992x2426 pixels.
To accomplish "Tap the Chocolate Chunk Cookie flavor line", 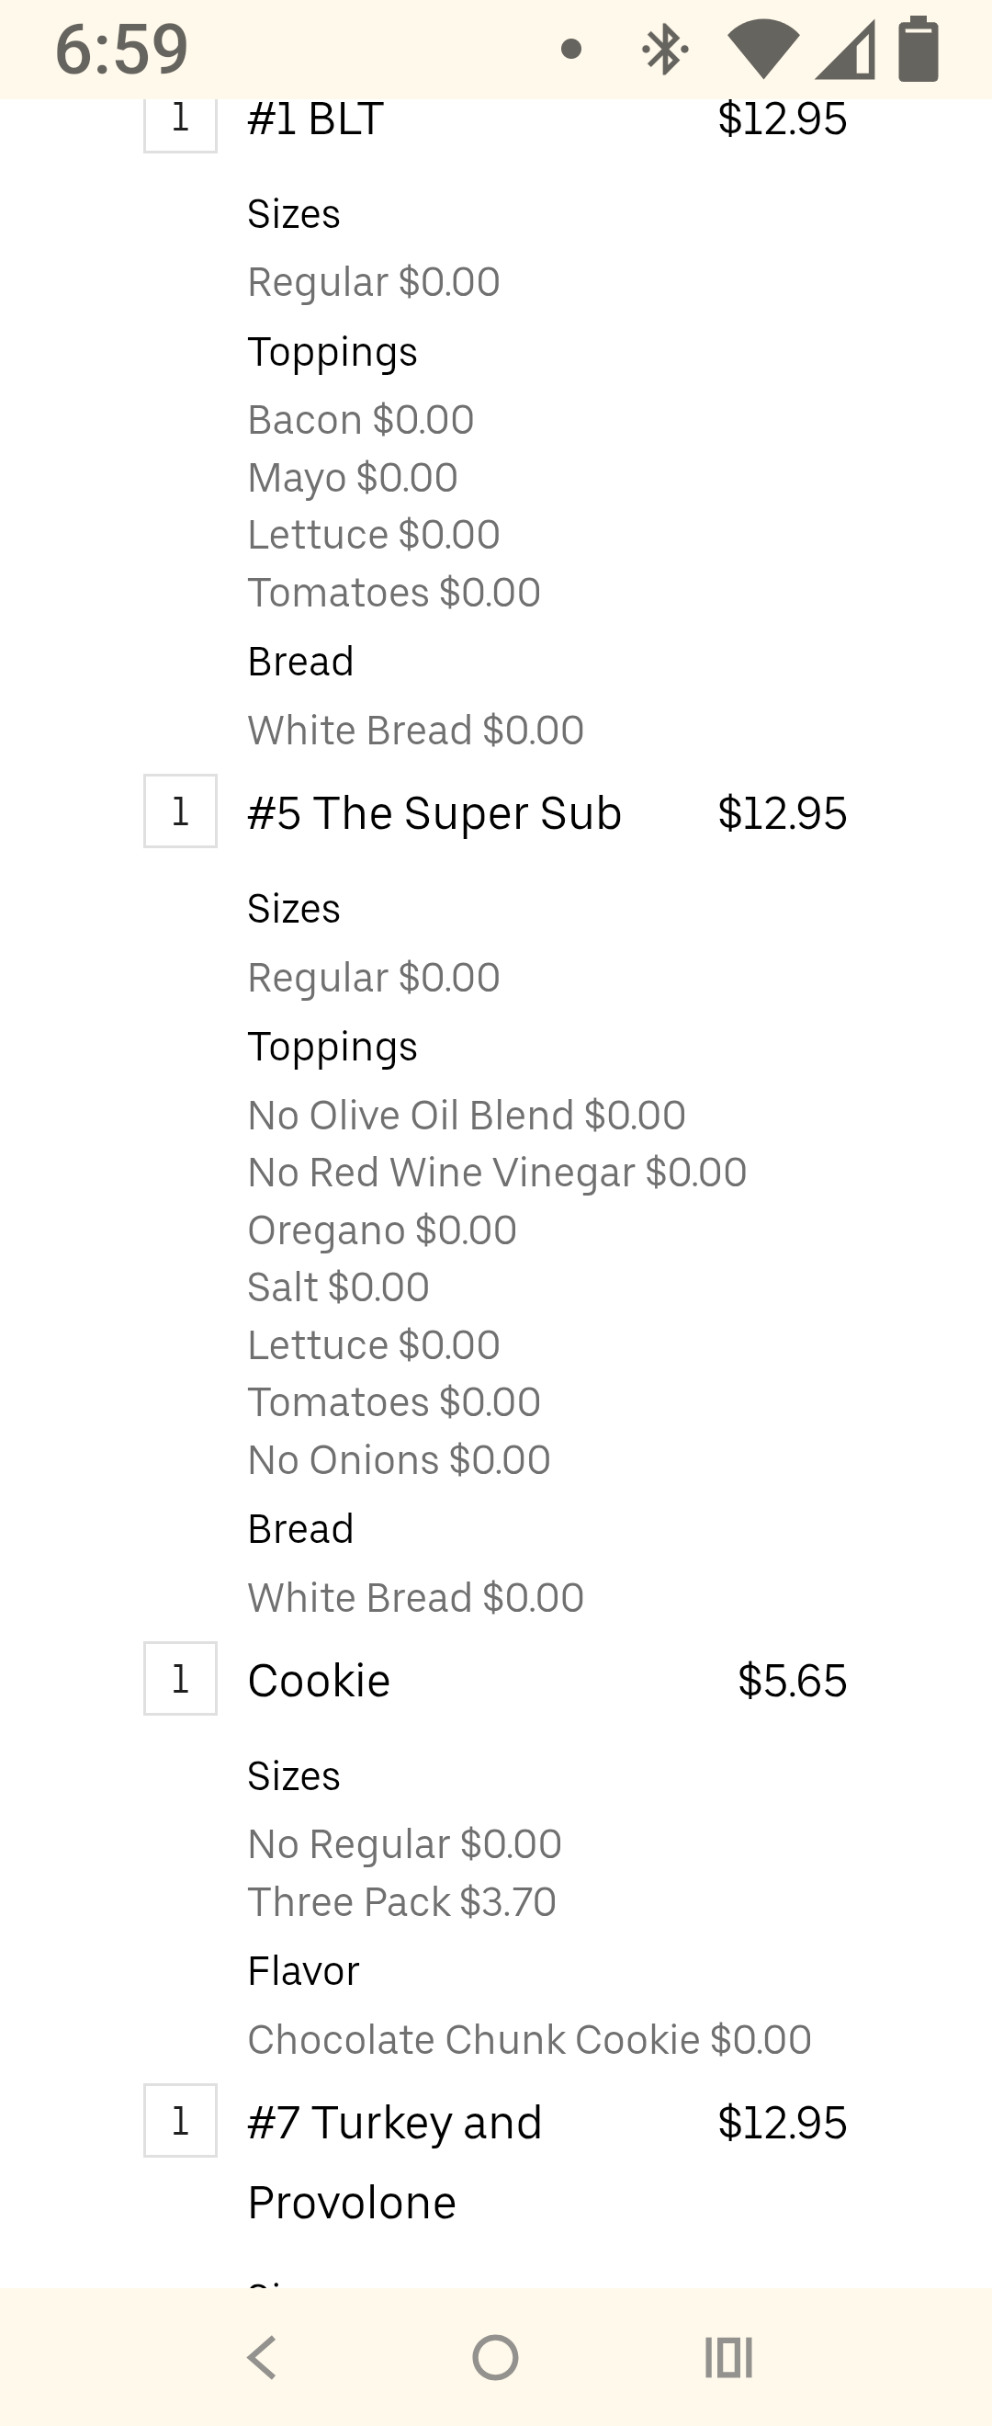I will coord(529,2039).
